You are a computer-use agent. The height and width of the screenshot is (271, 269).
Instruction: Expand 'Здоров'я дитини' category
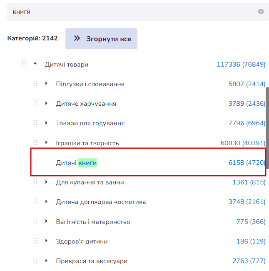[46, 241]
